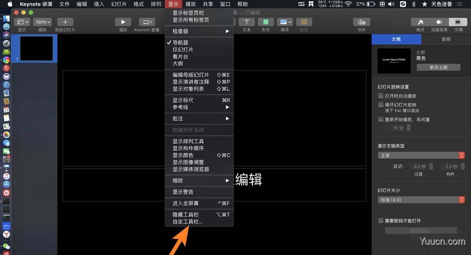Open Keynote 直播 from the toolbar
Viewport: 471px width, 255px height.
(x=146, y=22)
